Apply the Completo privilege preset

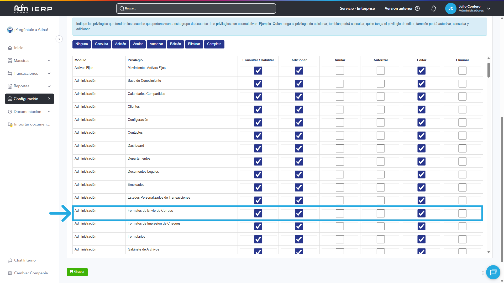coord(214,44)
